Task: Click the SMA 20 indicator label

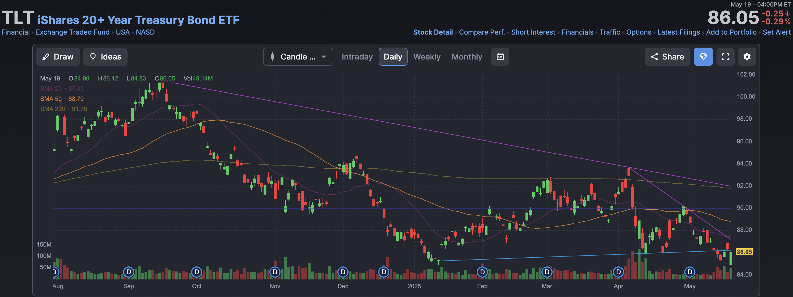Action: [62, 89]
